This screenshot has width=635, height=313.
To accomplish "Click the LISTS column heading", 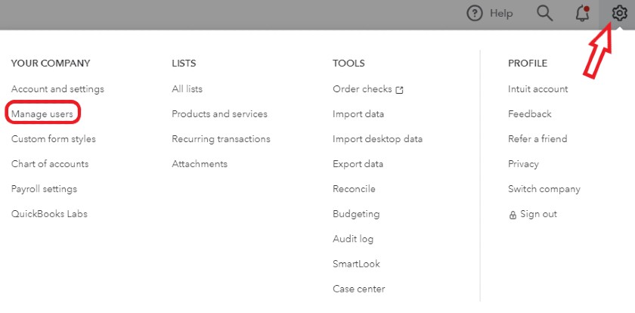I will [184, 64].
